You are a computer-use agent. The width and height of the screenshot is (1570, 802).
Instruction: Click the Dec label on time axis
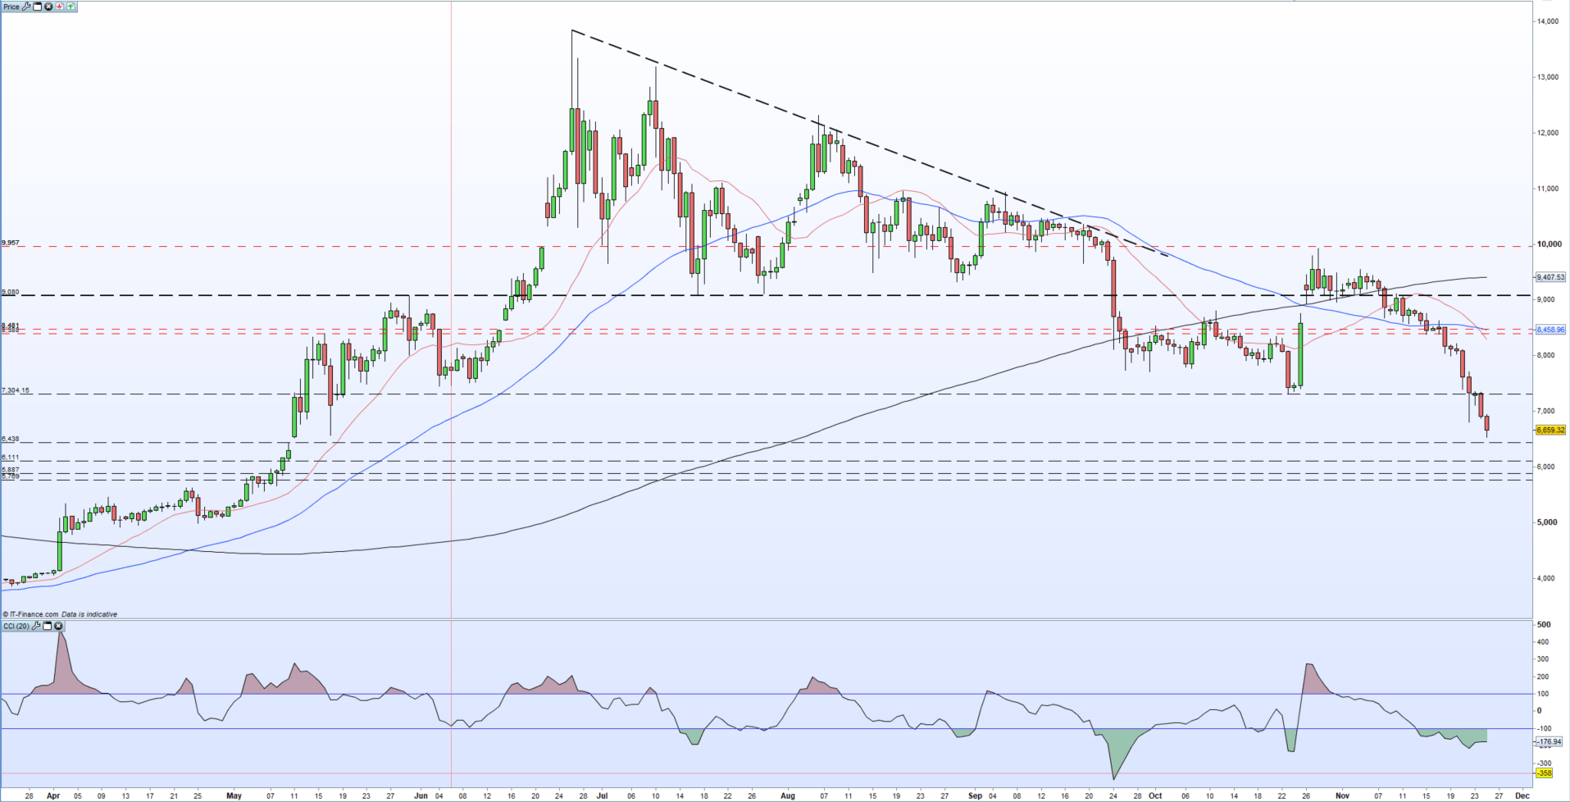point(1522,795)
